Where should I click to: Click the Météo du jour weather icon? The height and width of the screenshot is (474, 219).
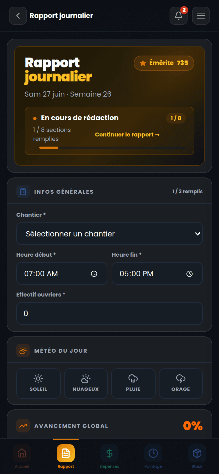[x=23, y=350]
